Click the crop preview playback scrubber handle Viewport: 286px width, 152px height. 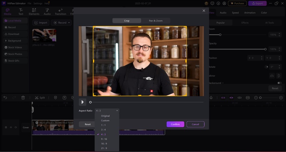[x=90, y=102]
